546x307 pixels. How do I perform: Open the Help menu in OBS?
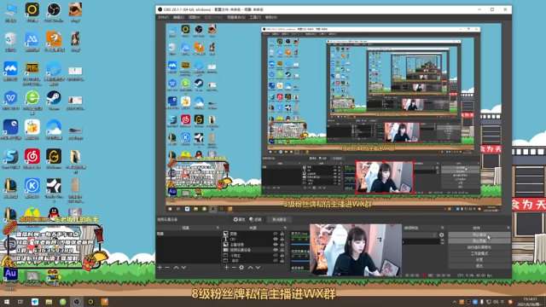[x=271, y=17]
